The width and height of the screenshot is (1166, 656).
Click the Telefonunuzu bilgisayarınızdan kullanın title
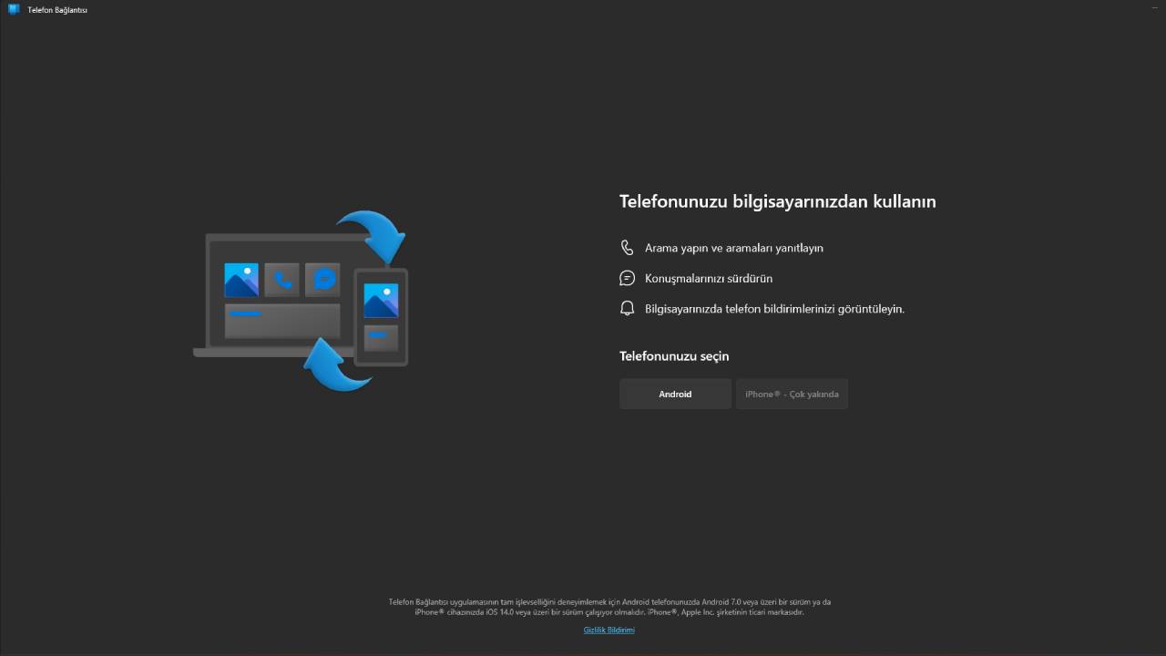pyautogui.click(x=777, y=201)
